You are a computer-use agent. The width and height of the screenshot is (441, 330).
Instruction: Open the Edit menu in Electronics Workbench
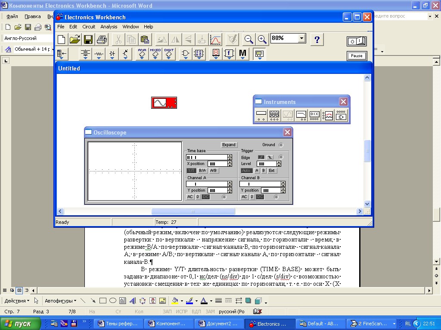pos(73,27)
